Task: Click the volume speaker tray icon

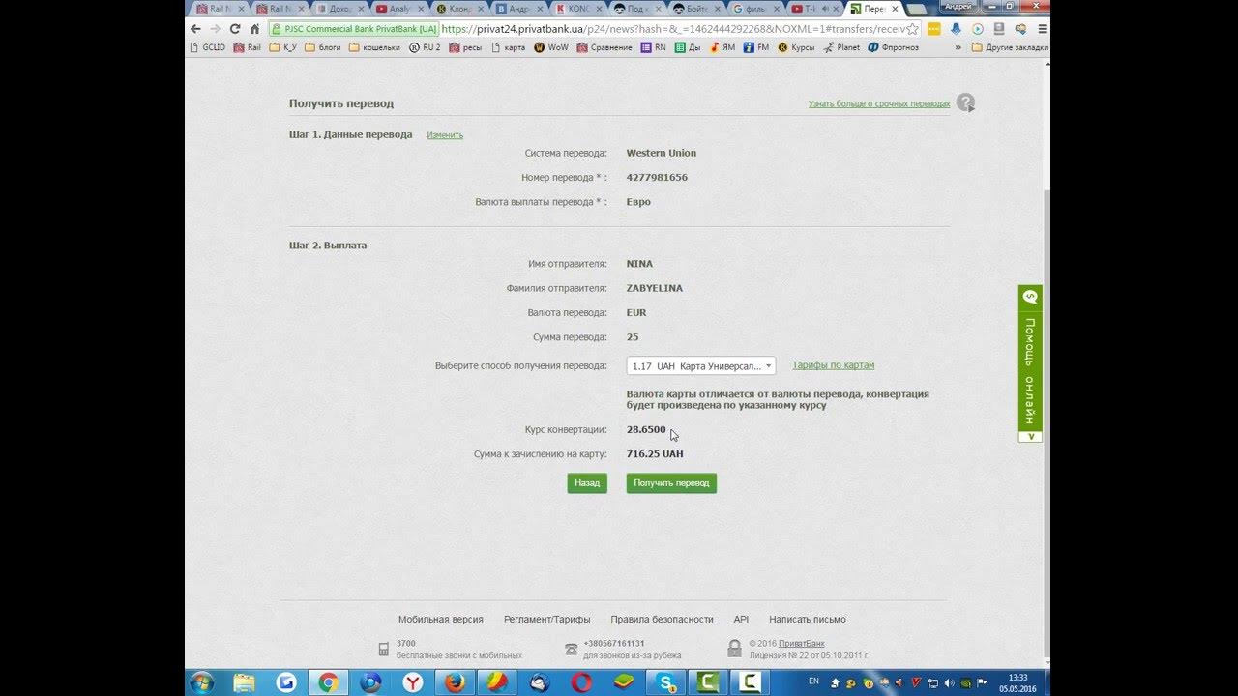Action: click(949, 682)
